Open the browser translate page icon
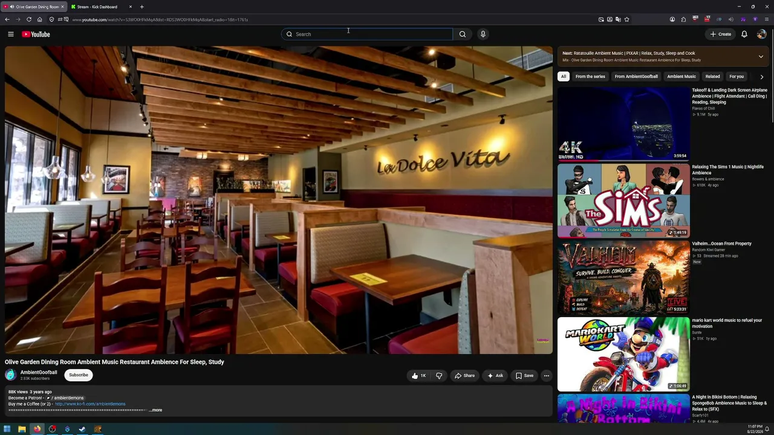Viewport: 774px width, 435px height. 618,19
